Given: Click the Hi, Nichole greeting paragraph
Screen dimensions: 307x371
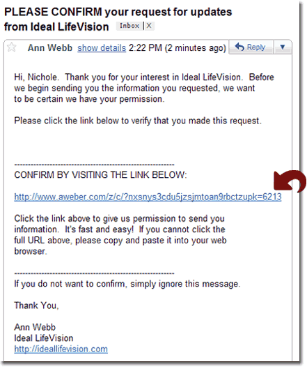Looking at the screenshot, I should (144, 88).
